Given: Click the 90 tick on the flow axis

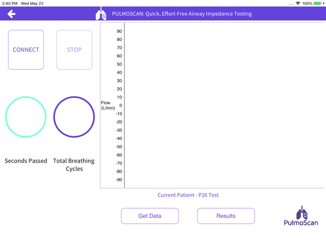Looking at the screenshot, I should 119,31.
